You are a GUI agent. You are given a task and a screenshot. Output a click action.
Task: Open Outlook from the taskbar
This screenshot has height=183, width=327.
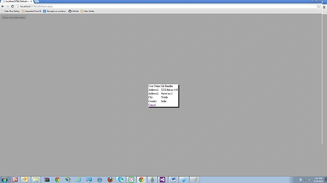click(26, 179)
